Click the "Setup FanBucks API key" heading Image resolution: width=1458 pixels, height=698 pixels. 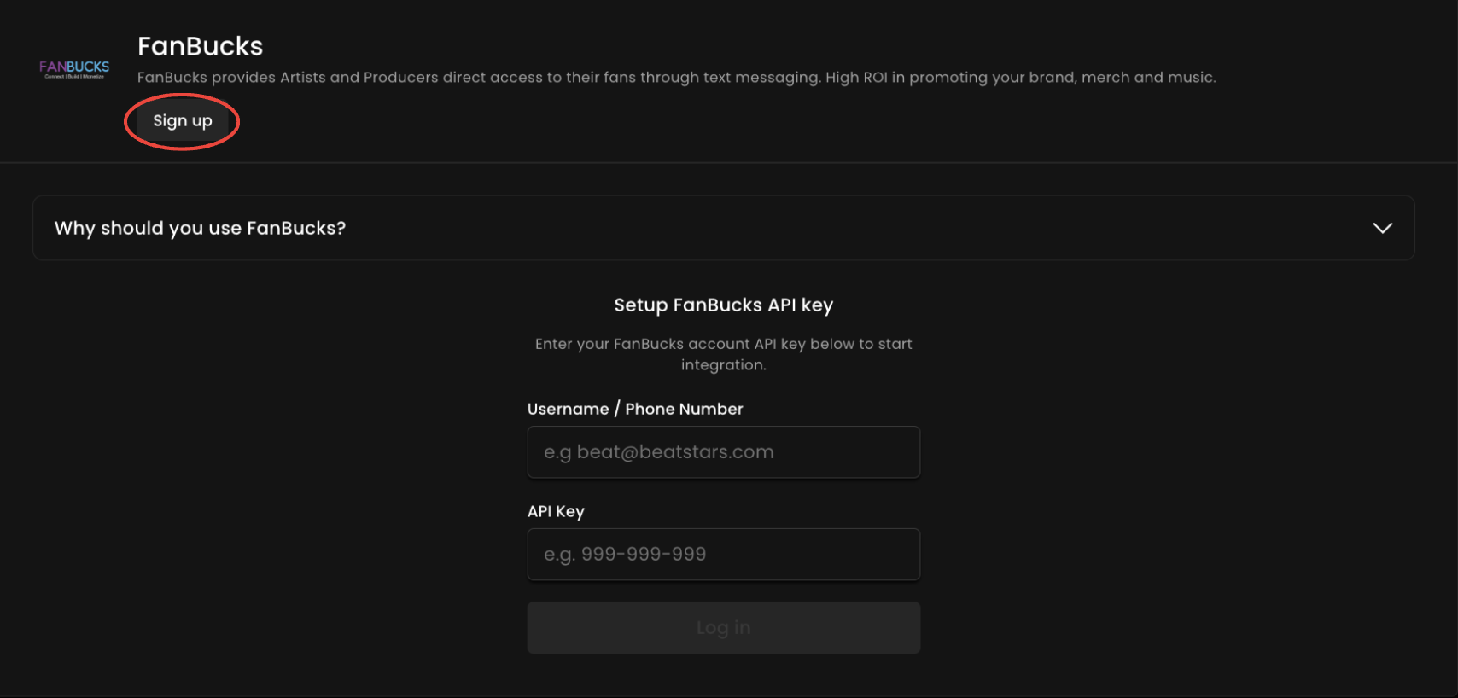pyautogui.click(x=723, y=305)
